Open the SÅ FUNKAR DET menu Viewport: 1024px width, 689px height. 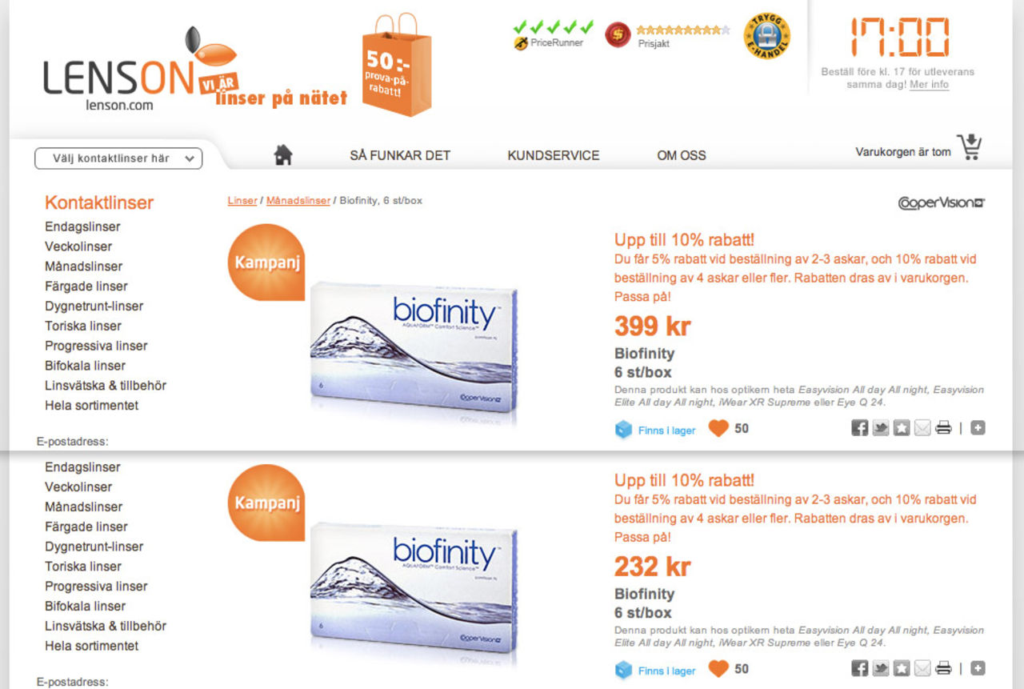pos(400,155)
